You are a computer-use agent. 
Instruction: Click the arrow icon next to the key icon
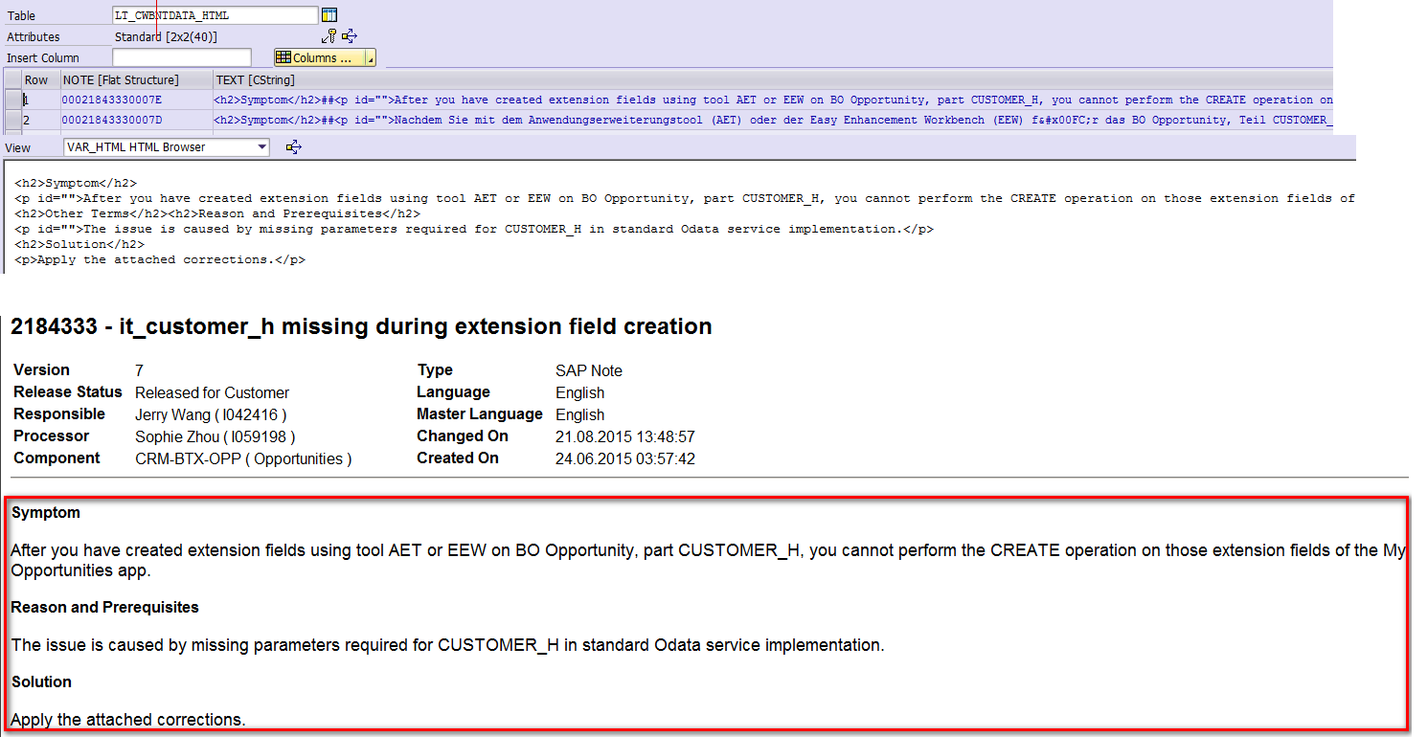click(350, 36)
